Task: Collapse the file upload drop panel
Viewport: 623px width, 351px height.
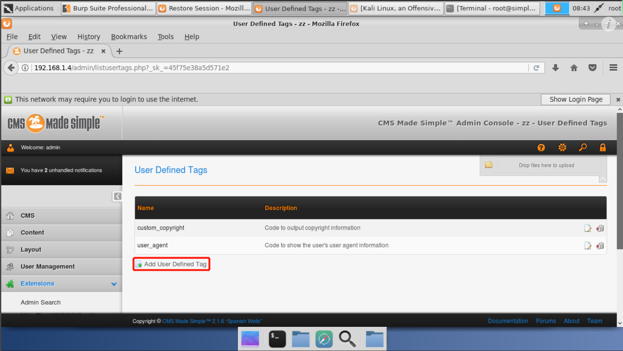Action: pyautogui.click(x=602, y=179)
